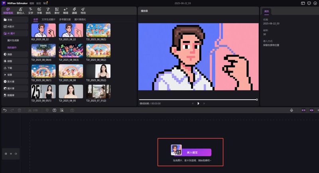Screen dimensions: 319x173
Task: Open the 濾鏡 filters tab
Action: coord(74,11)
